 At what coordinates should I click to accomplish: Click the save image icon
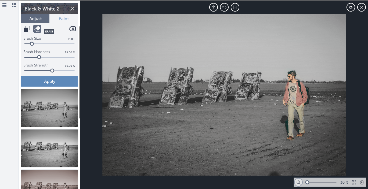235,7
